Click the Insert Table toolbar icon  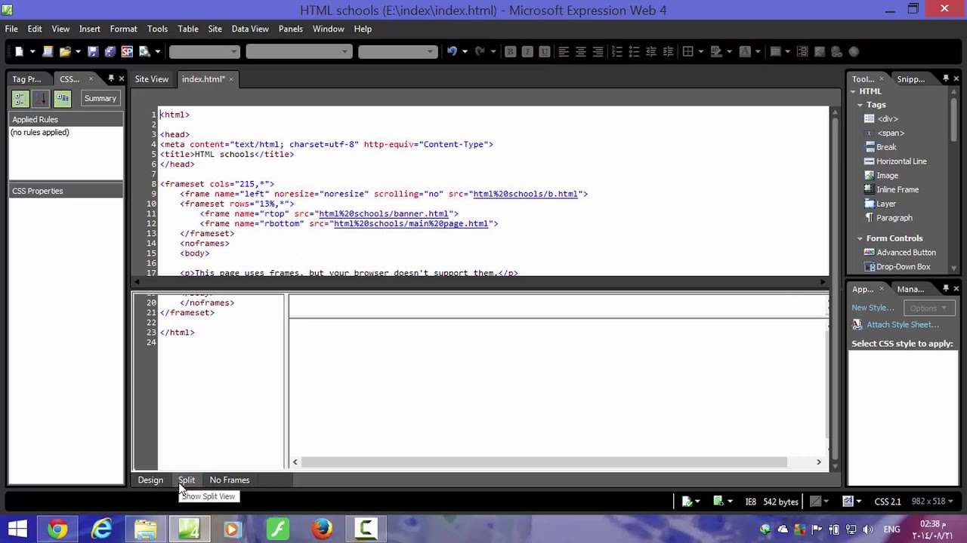775,51
